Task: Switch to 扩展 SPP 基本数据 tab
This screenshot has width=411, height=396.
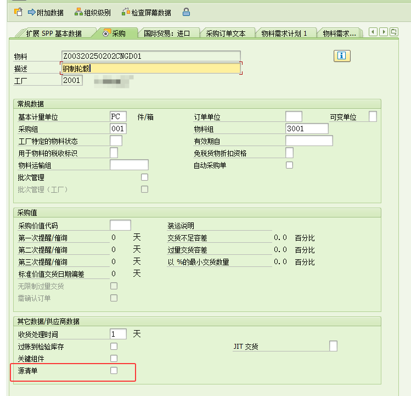Action: 54,34
